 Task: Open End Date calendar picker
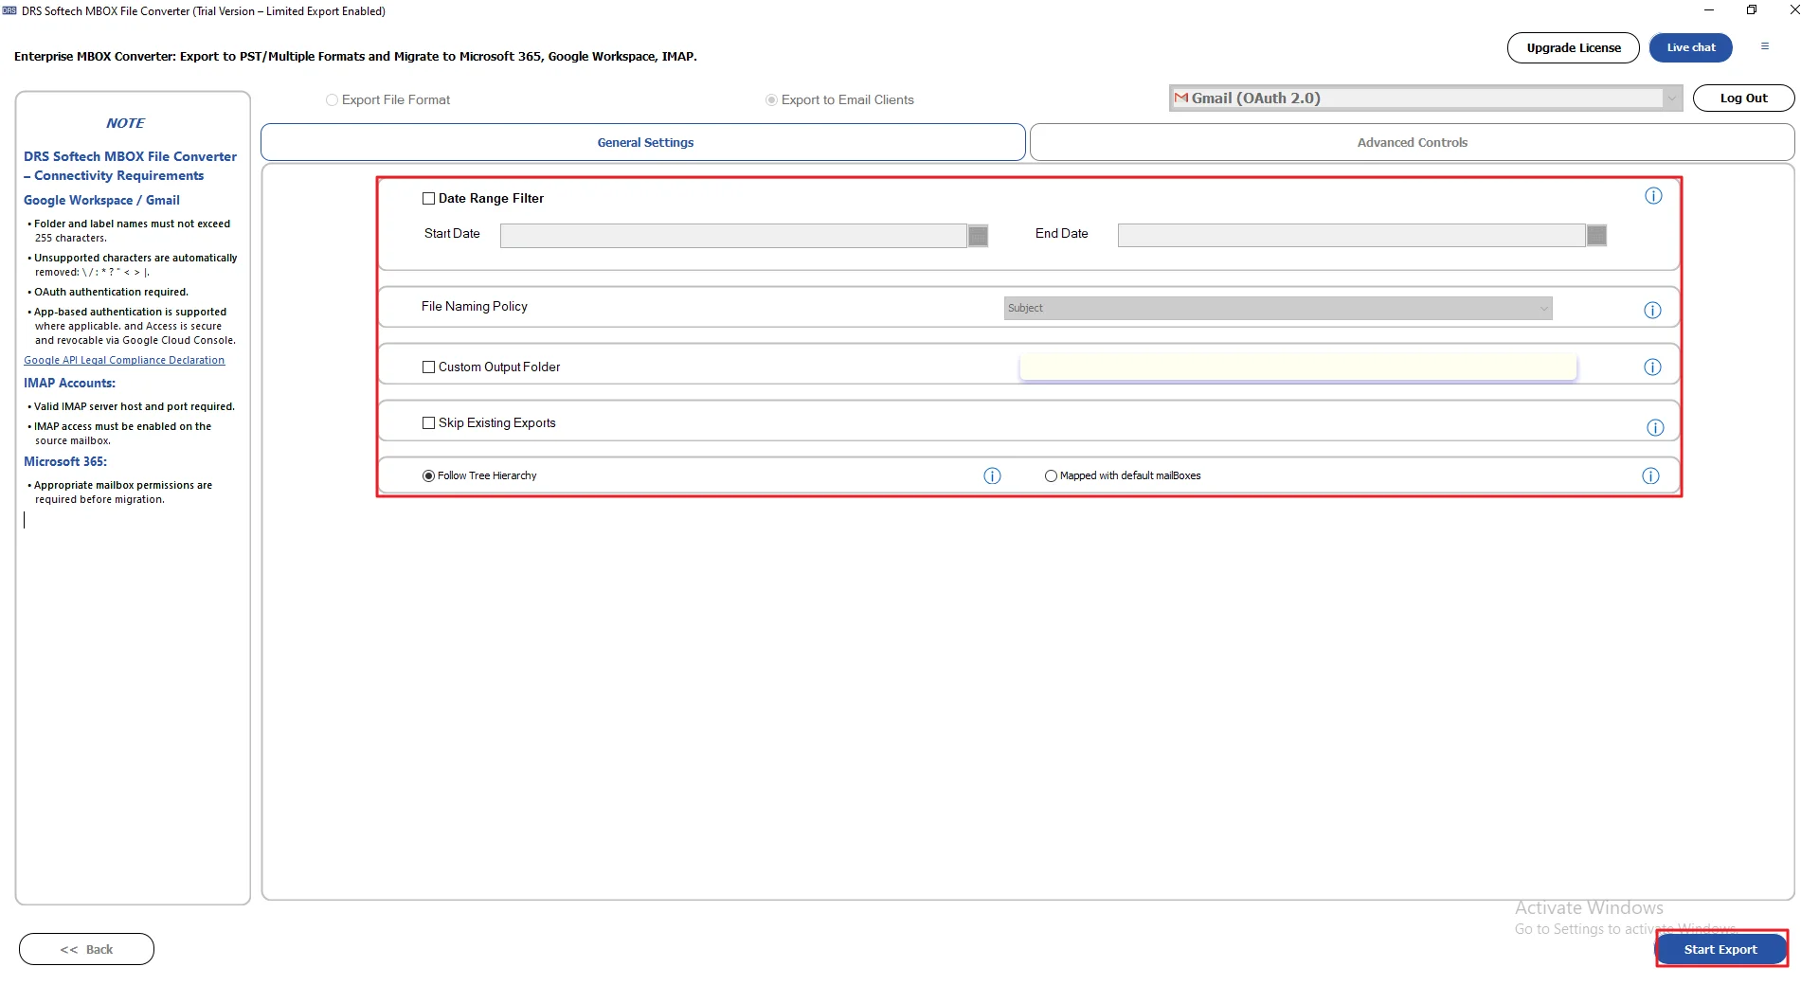(1596, 236)
